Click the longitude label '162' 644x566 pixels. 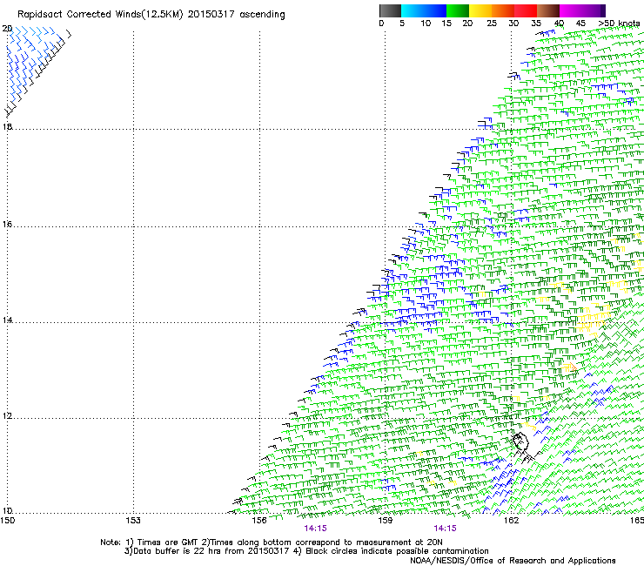(511, 521)
